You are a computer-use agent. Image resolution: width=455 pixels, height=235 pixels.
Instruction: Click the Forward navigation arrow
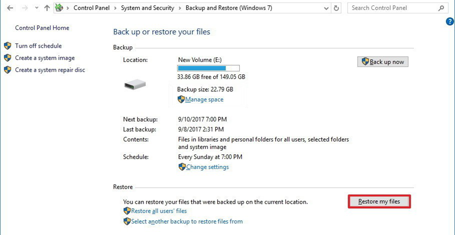click(25, 8)
